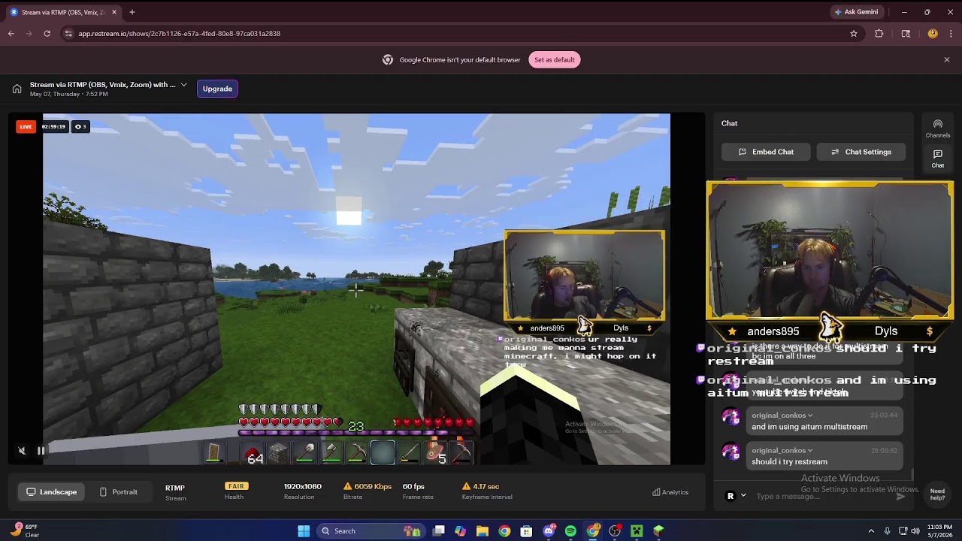962x541 pixels.
Task: Open the weather widget on taskbar
Action: coord(25,531)
